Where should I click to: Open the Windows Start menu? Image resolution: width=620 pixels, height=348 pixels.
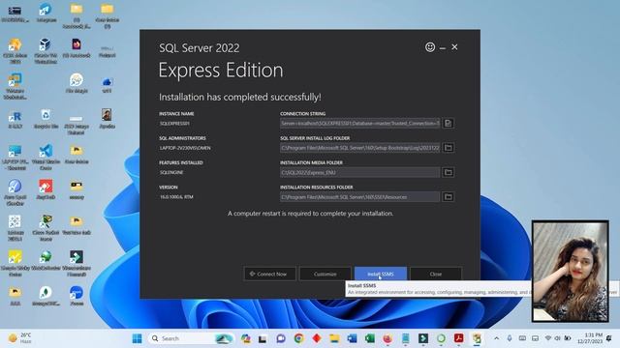point(137,338)
